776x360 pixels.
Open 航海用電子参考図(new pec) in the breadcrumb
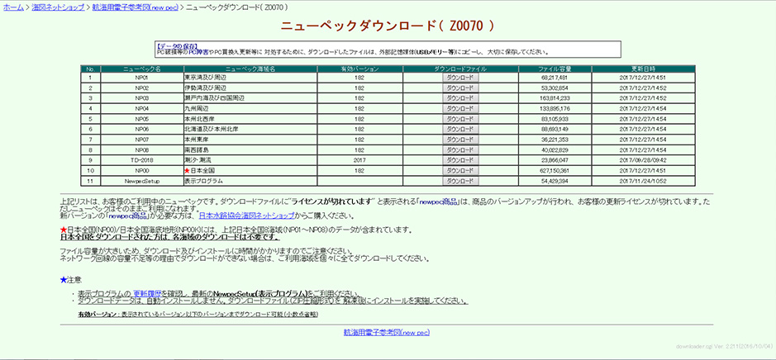tap(135, 8)
